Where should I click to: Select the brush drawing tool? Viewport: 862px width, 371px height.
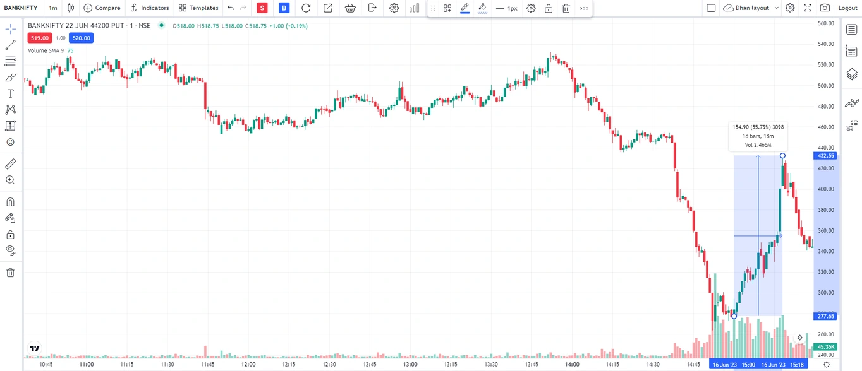tap(10, 78)
